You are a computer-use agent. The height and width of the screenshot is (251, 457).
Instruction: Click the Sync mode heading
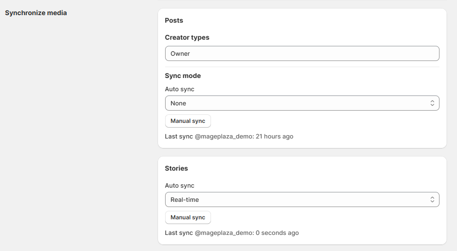coord(183,76)
